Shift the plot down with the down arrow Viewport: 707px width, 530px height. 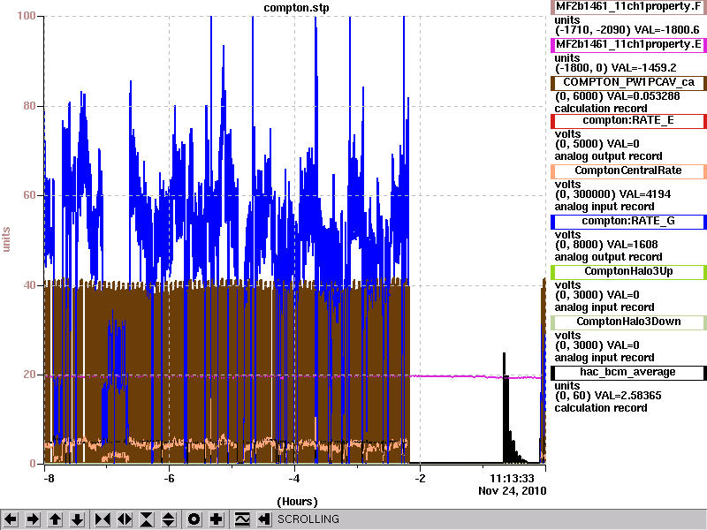pos(78,519)
